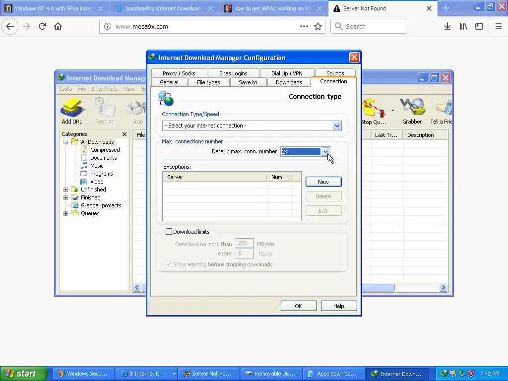This screenshot has height=381, width=508.
Task: Toggle the Firefox sidebar icon
Action: 479,26
